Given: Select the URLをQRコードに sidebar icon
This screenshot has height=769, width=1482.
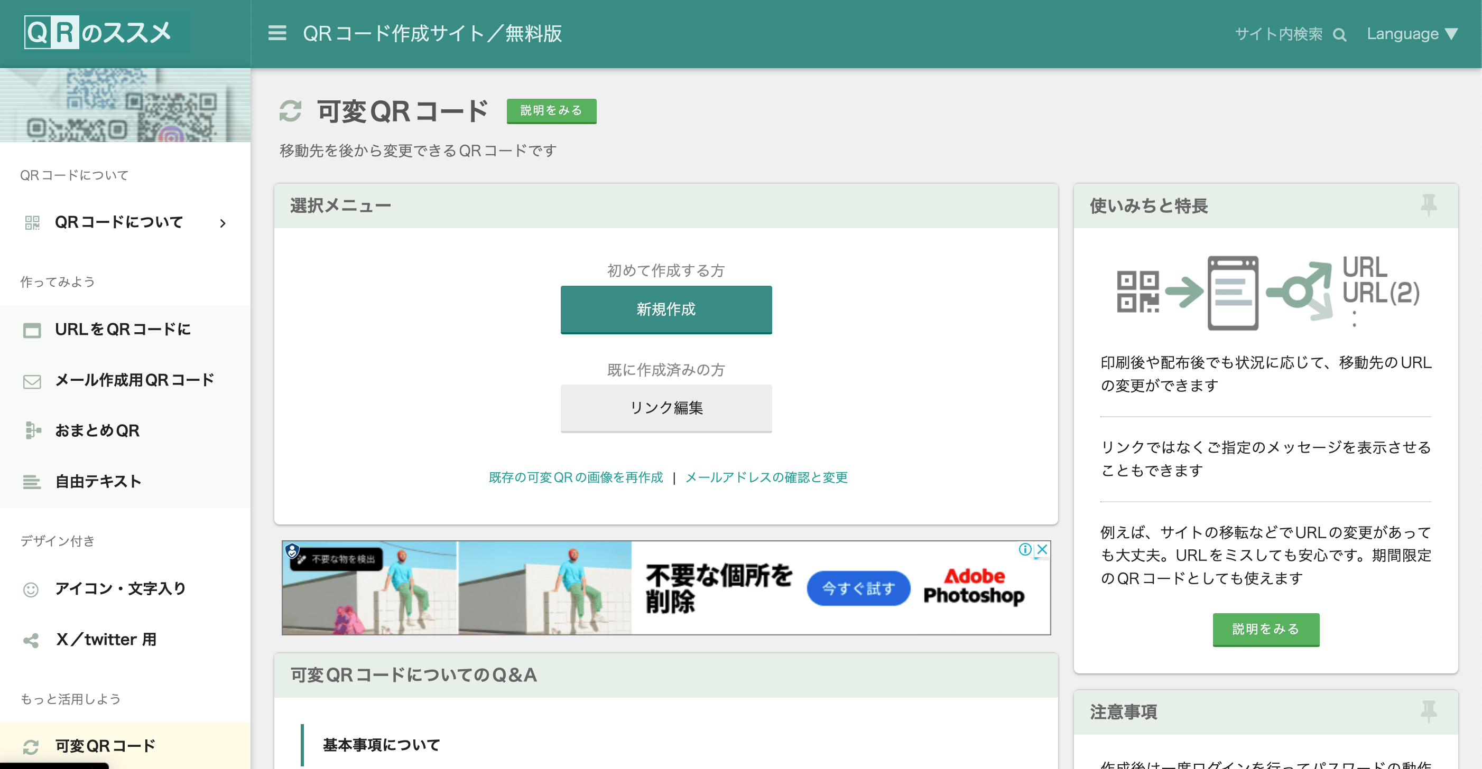Looking at the screenshot, I should tap(32, 330).
